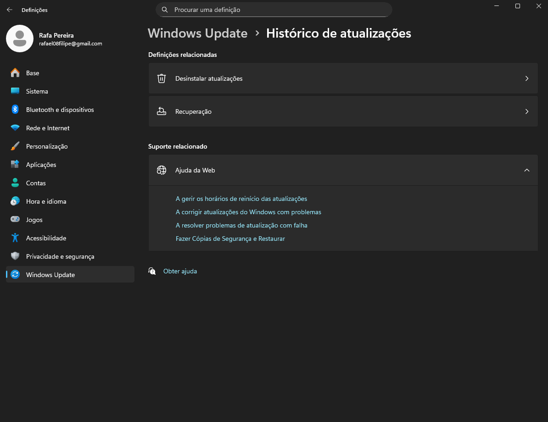This screenshot has width=548, height=422.
Task: Select Windows Update sidebar item
Action: point(70,275)
